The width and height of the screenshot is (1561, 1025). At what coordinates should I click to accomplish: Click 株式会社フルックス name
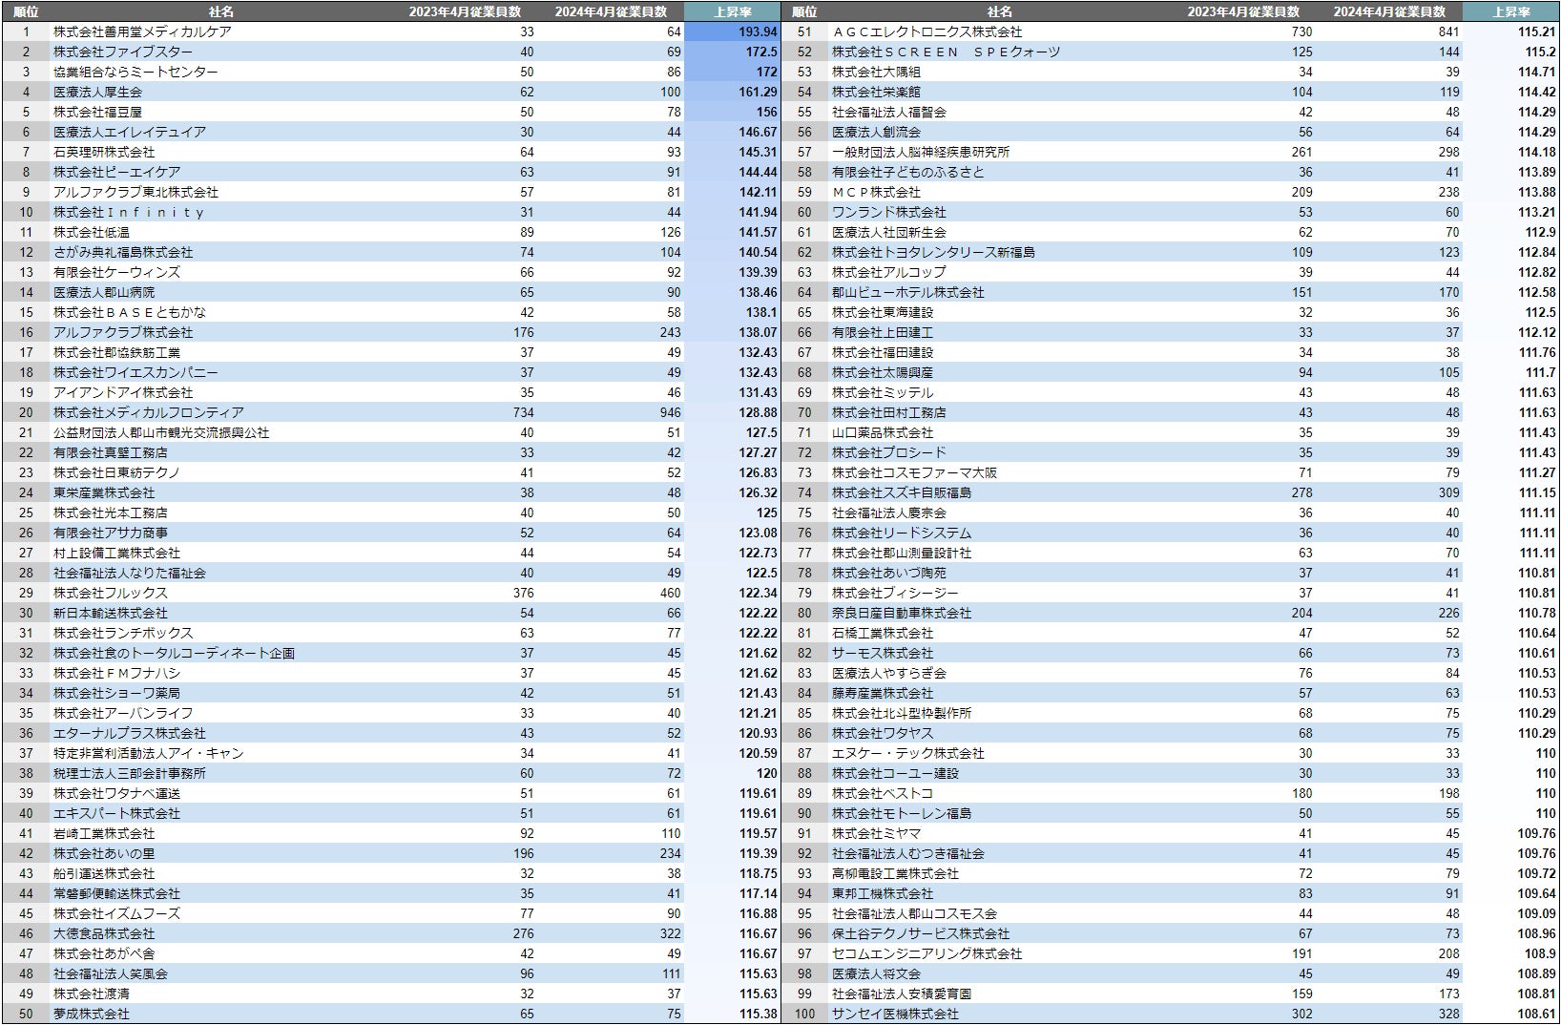point(111,593)
